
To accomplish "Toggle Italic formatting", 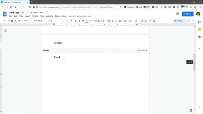I will coord(79,21).
